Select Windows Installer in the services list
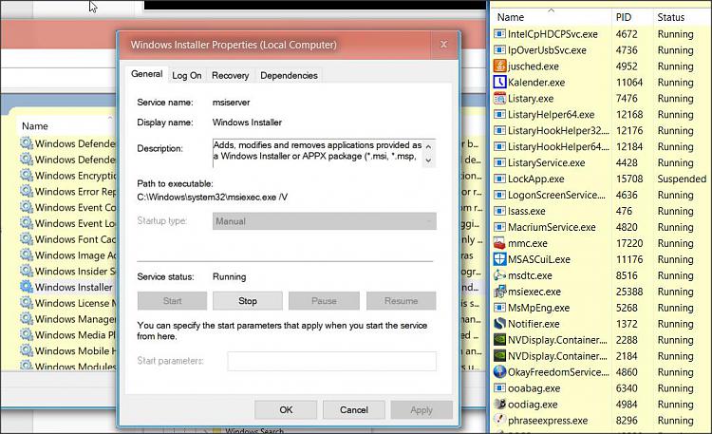Viewport: 712px width, 434px height. 67,287
